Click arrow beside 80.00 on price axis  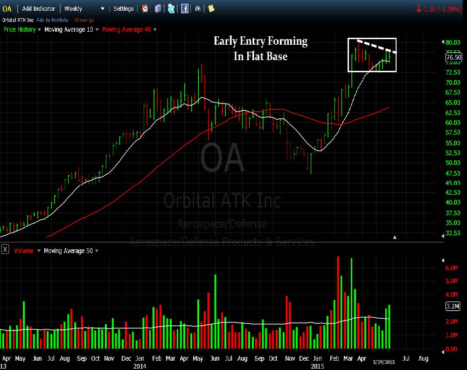tap(443, 42)
